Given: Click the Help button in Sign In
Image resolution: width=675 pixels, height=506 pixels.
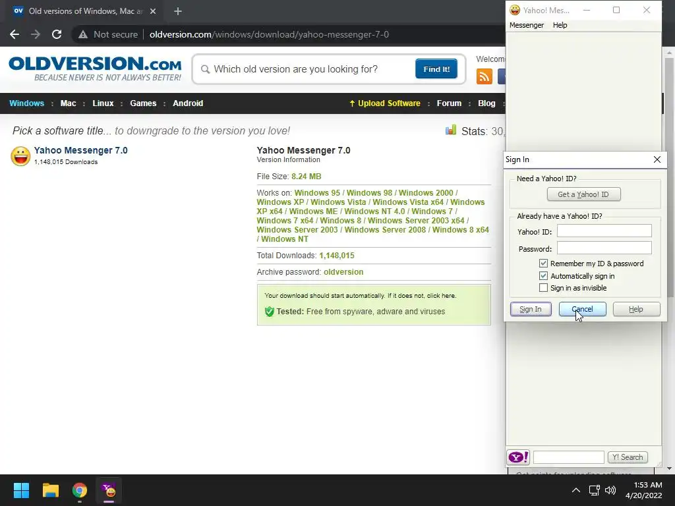Looking at the screenshot, I should [636, 310].
